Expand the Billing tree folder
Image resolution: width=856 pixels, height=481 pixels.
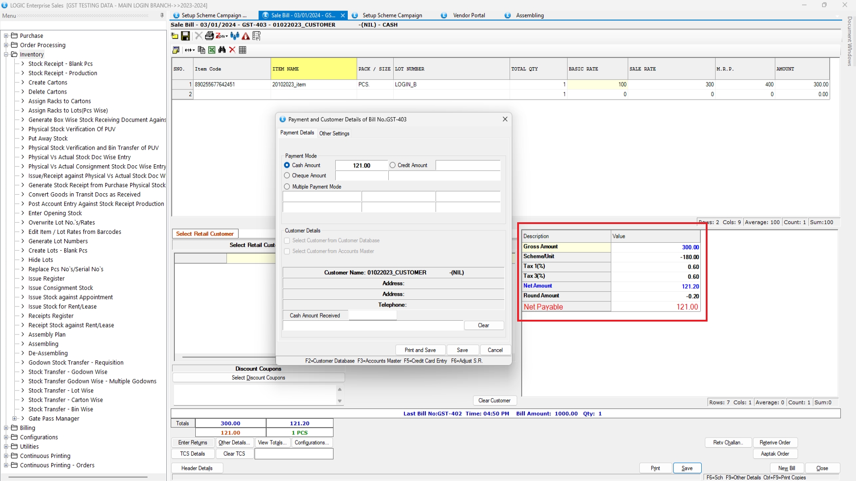point(6,428)
